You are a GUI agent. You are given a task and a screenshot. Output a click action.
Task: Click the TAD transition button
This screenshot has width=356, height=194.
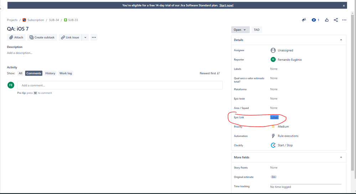[257, 29]
